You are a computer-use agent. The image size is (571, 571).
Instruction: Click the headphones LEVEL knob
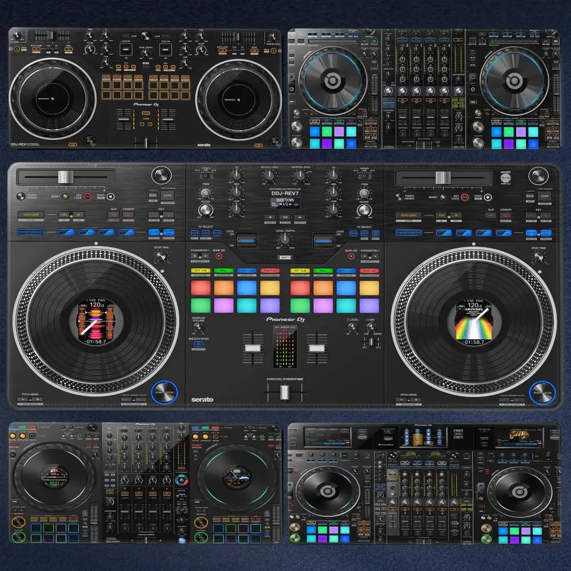[x=352, y=326]
